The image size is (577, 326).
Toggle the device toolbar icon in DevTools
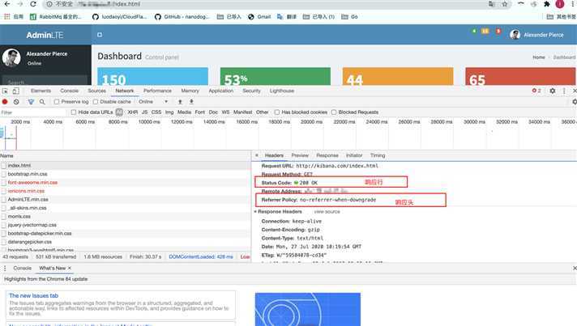[x=16, y=91]
